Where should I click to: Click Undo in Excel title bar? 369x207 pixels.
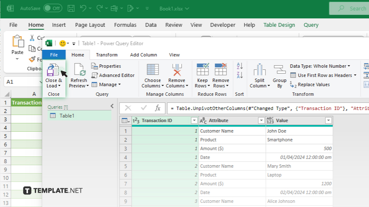pyautogui.click(x=83, y=8)
